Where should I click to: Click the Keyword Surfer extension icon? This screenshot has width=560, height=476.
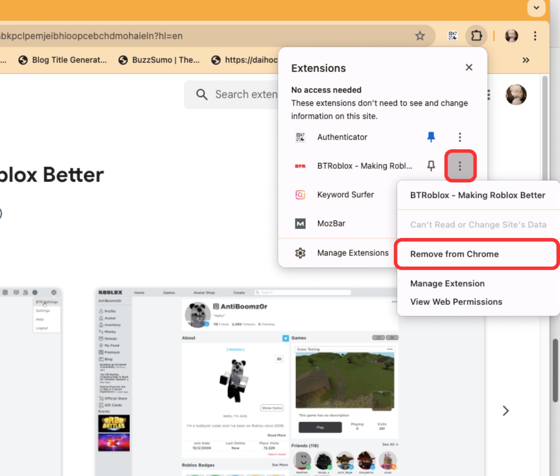(300, 194)
